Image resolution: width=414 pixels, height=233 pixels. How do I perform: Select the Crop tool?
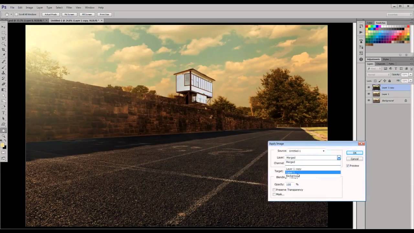coord(4,50)
